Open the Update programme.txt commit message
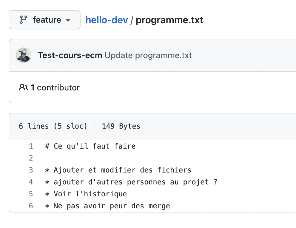296x228 pixels. [x=148, y=56]
